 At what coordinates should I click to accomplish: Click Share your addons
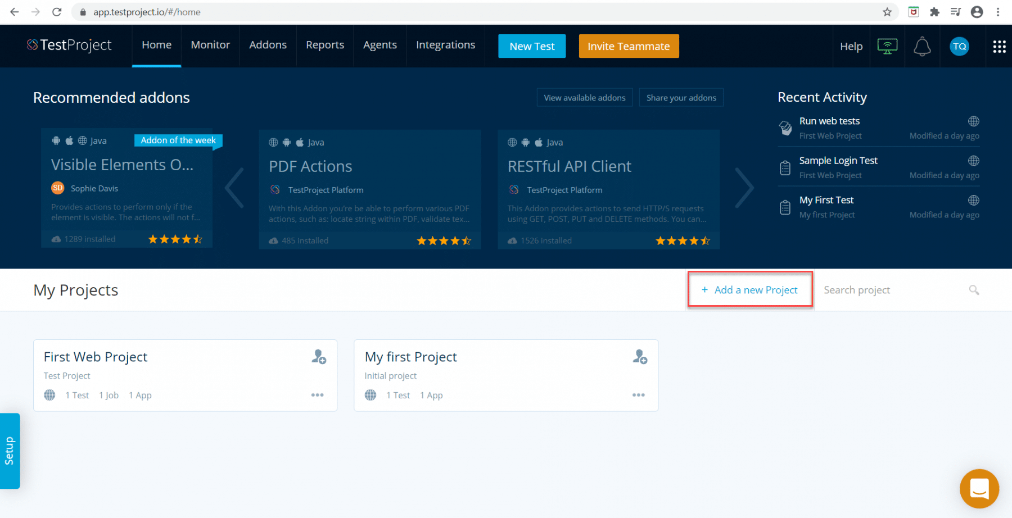click(681, 98)
